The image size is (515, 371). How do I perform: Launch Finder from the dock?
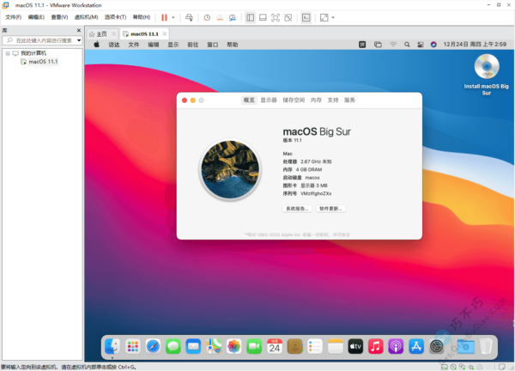(112, 346)
